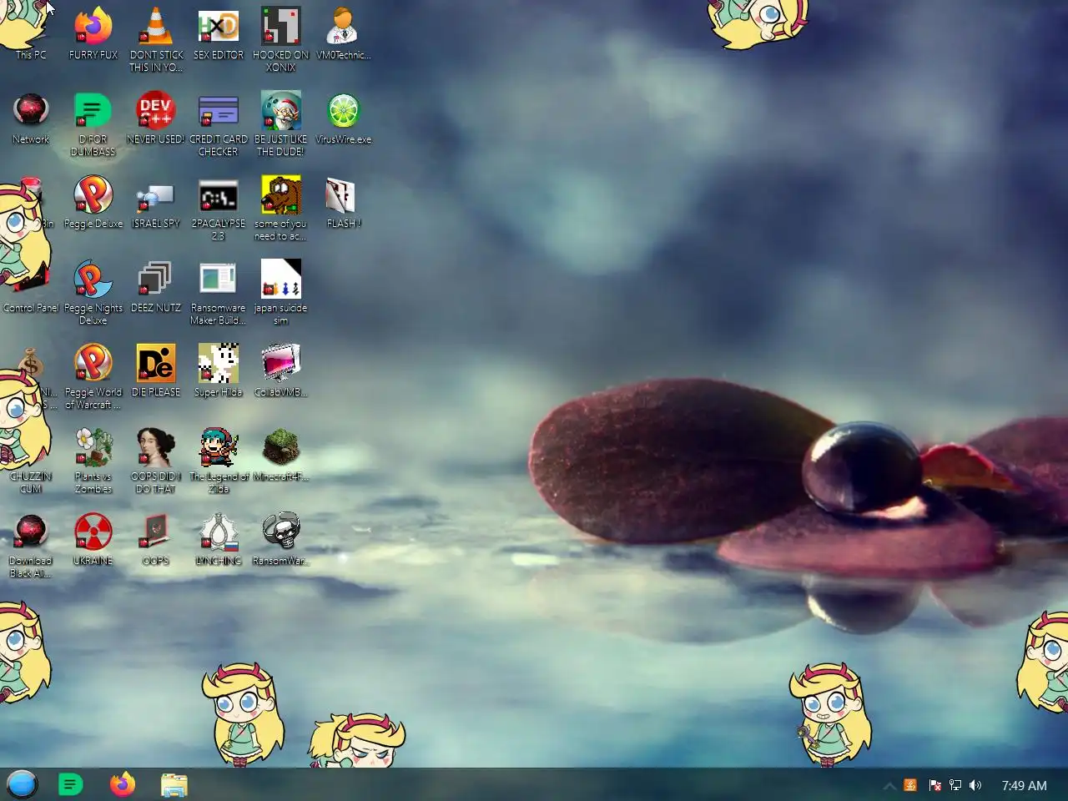Open the bear icon labeled some of you
The height and width of the screenshot is (801, 1068).
(281, 196)
